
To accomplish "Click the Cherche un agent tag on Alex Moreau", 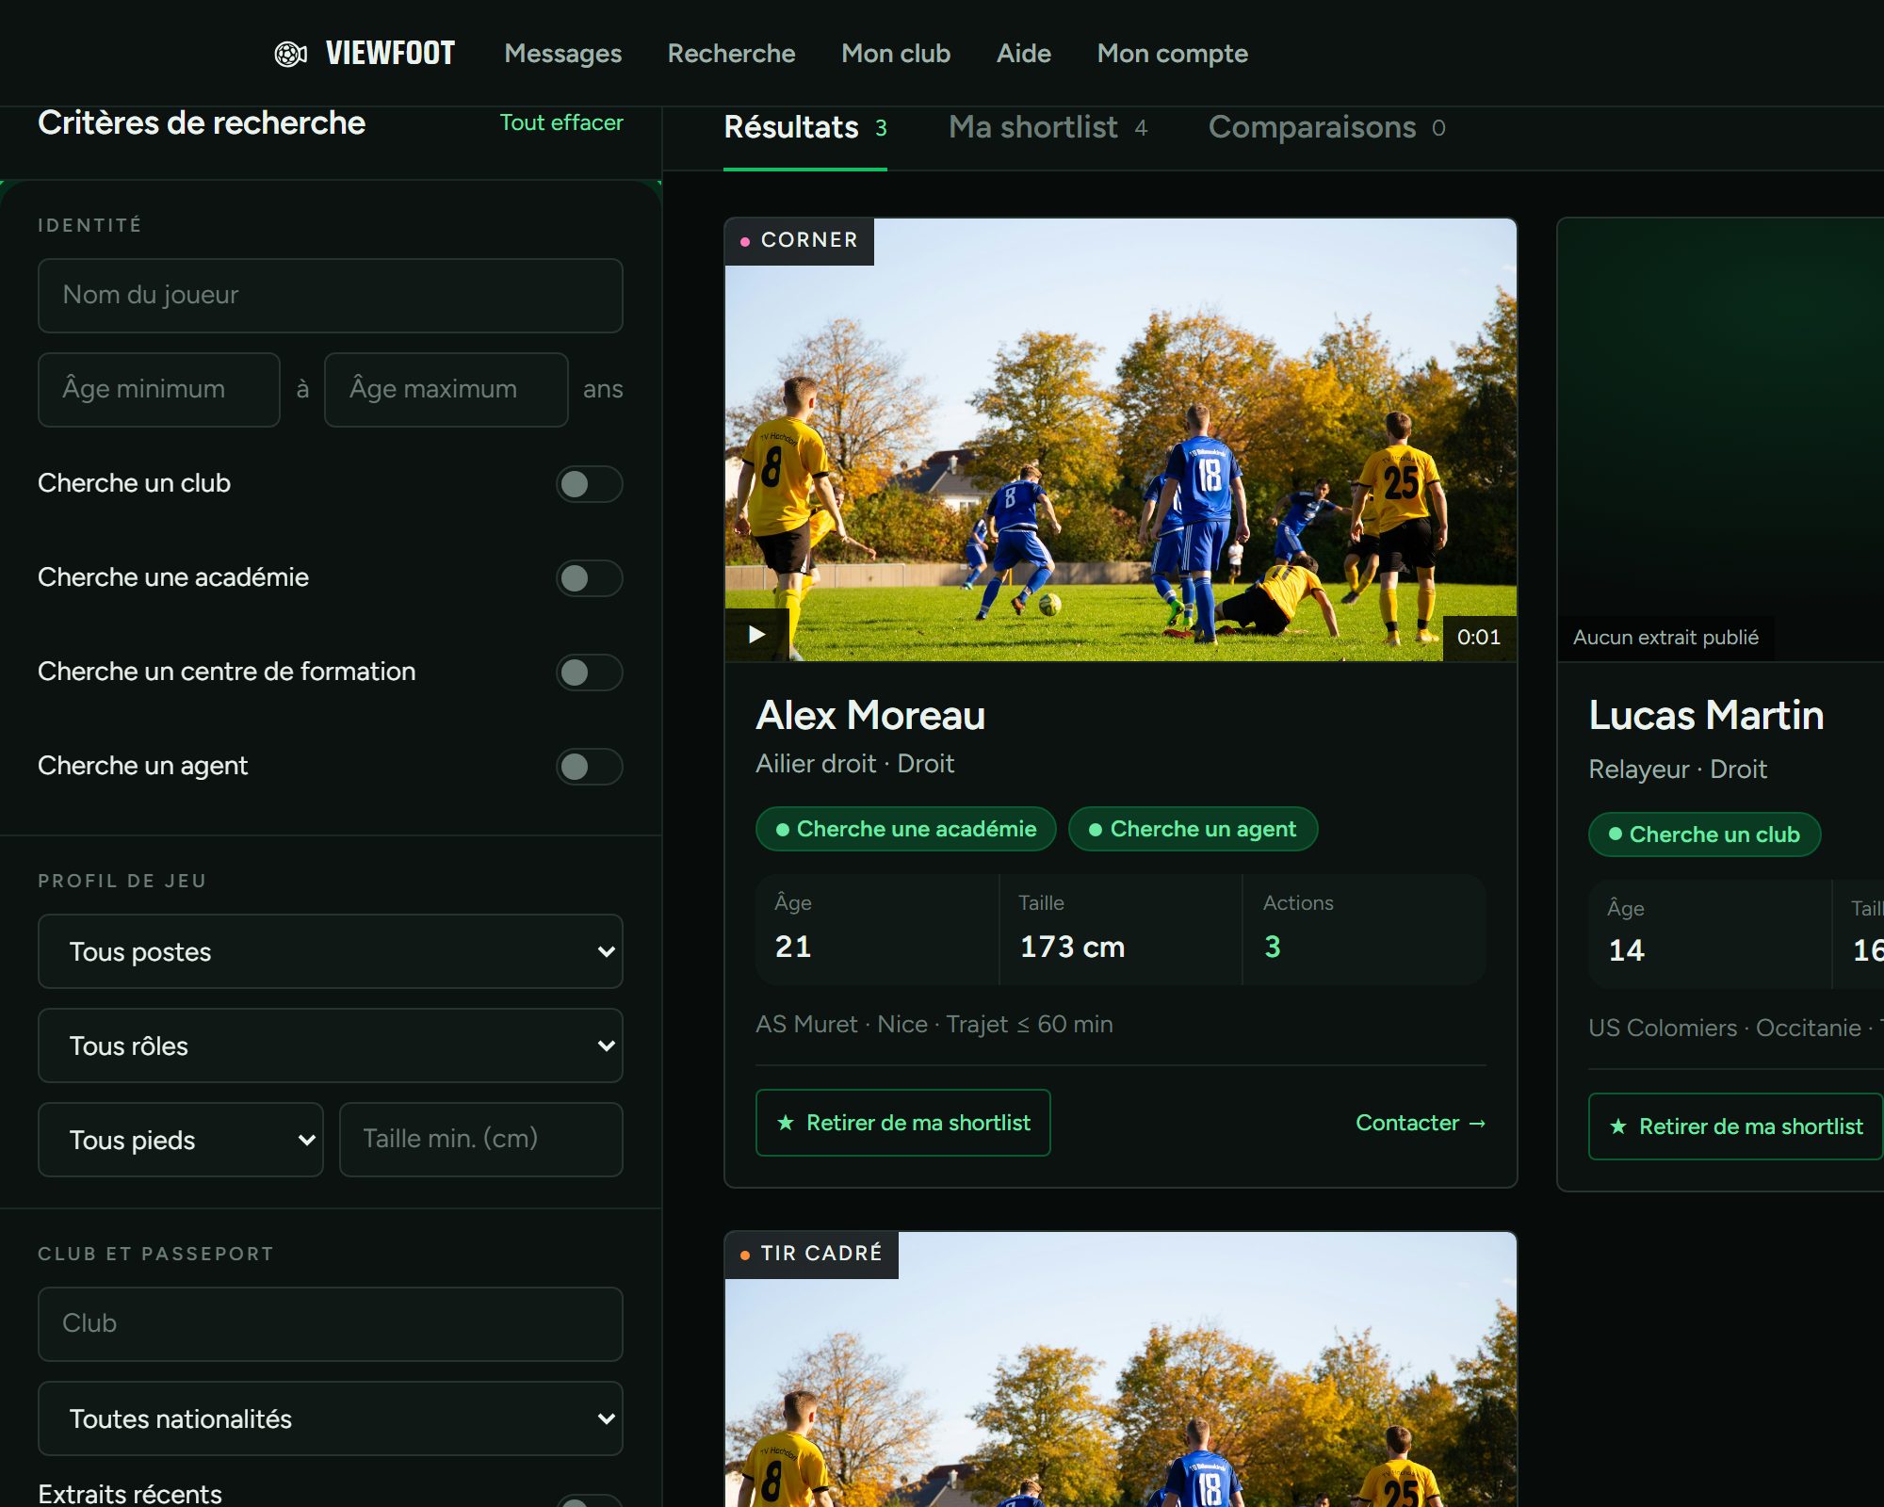I will click(1193, 829).
